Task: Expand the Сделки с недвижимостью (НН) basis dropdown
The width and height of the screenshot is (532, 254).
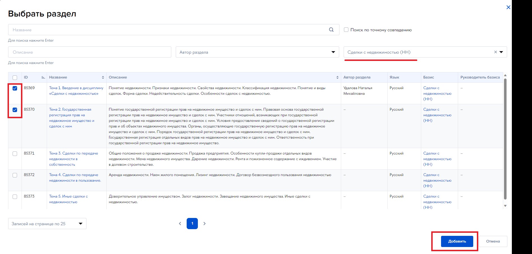Action: (501, 52)
